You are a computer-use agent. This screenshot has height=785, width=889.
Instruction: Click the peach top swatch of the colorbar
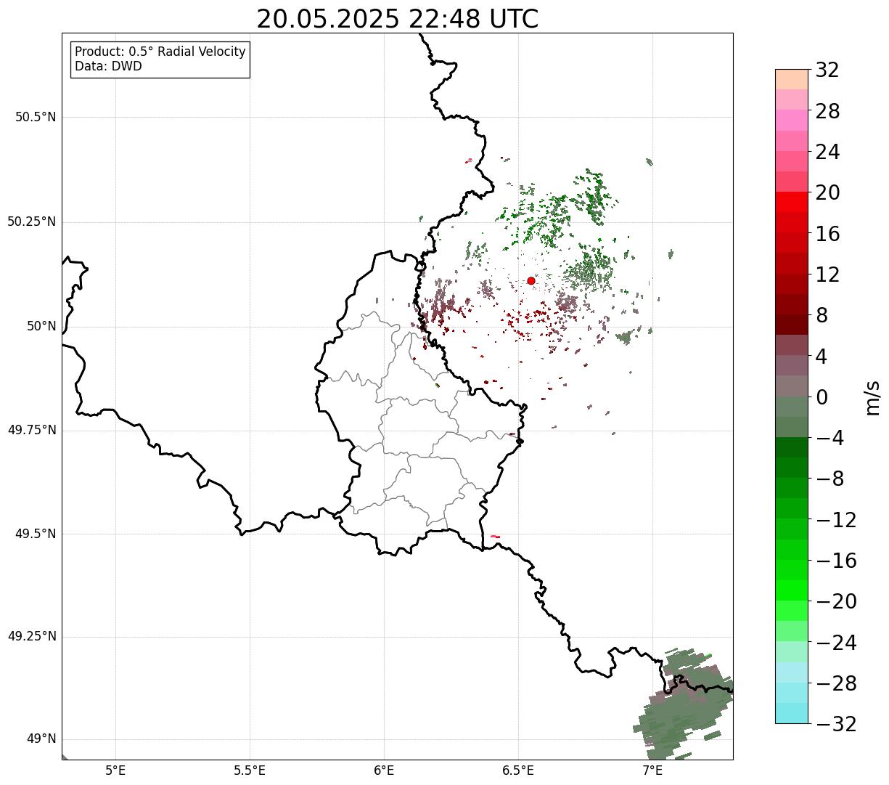(791, 79)
